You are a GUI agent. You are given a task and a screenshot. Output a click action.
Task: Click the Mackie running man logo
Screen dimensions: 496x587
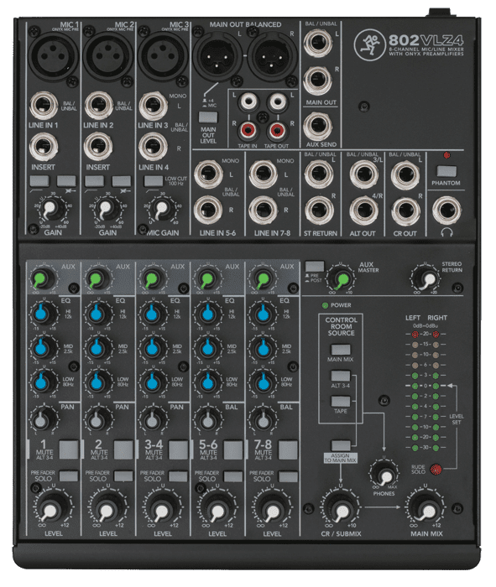(369, 45)
